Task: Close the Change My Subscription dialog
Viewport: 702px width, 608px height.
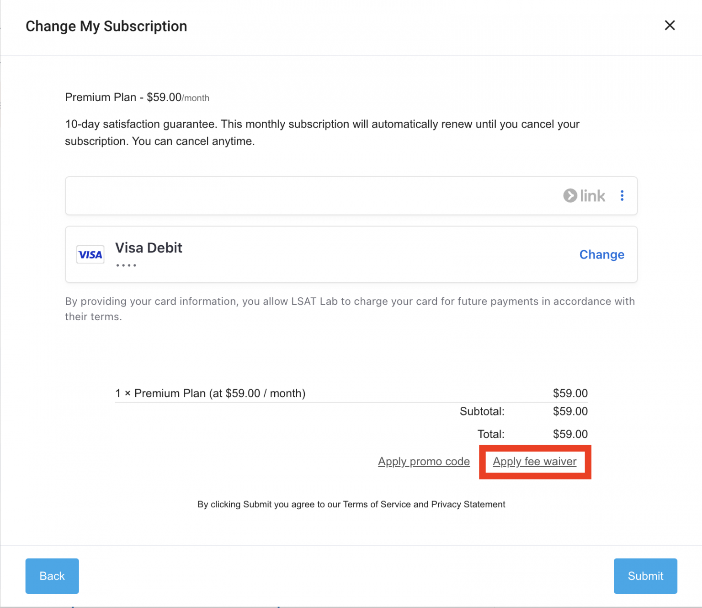Action: [x=670, y=26]
